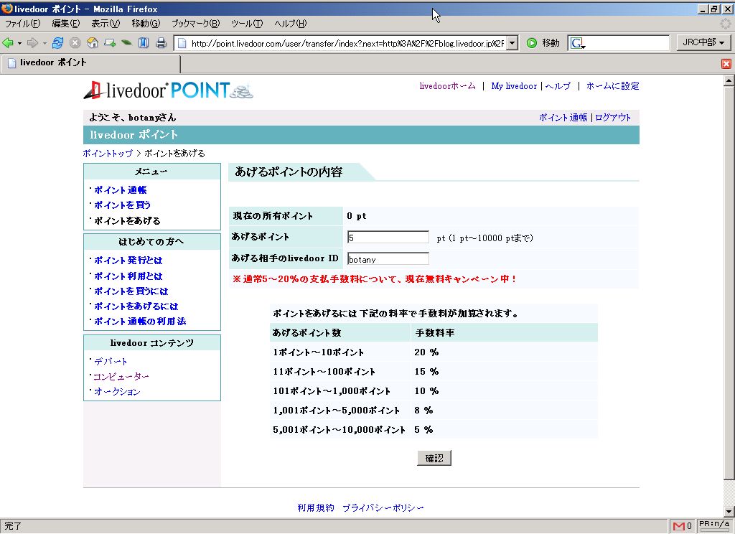Open ポイントを買う in the sidebar menu
Image resolution: width=735 pixels, height=534 pixels.
(122, 205)
